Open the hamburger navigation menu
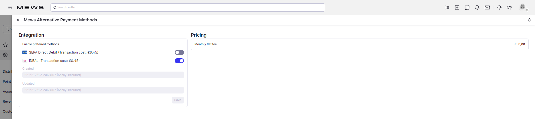 pyautogui.click(x=10, y=7)
